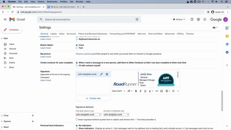This screenshot has height=130, width=231.
Task: Insert an image in the signature
Action: pos(161,91)
